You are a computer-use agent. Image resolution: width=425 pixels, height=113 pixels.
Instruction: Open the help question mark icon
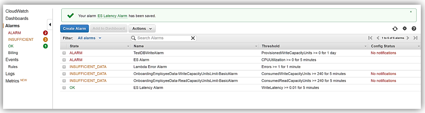coord(414,29)
